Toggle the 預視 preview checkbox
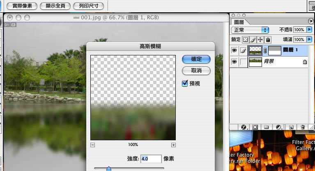Image resolution: width=315 pixels, height=171 pixels. point(185,83)
